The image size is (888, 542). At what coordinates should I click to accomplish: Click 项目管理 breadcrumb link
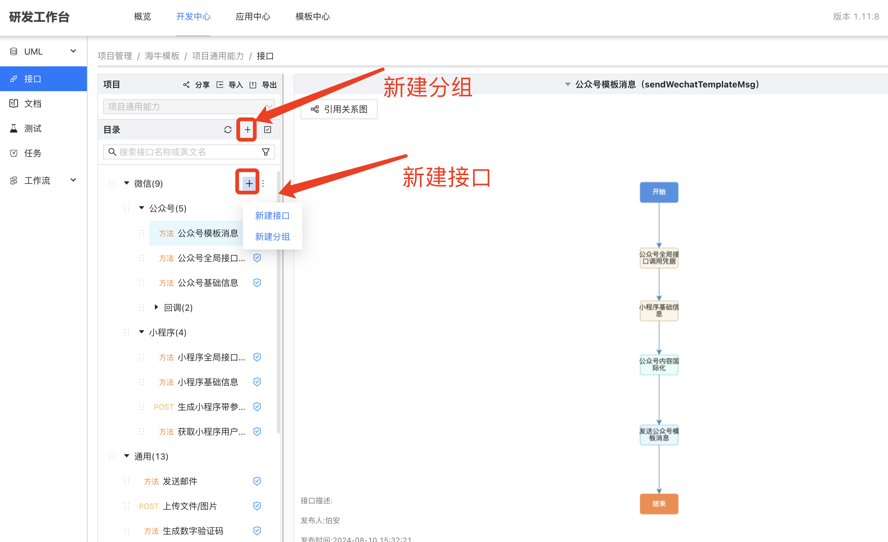coord(115,56)
